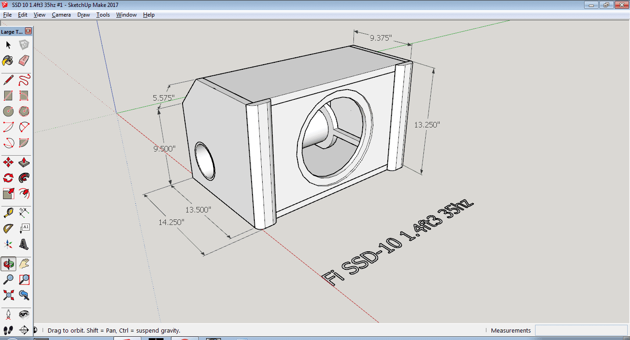This screenshot has width=630, height=340.
Task: Pick the Offset tool
Action: pos(24,194)
